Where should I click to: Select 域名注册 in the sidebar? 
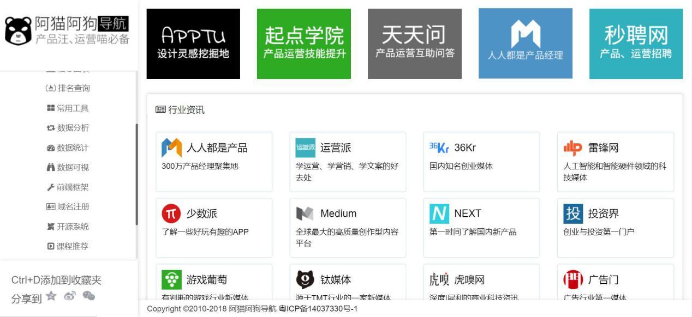click(x=68, y=206)
